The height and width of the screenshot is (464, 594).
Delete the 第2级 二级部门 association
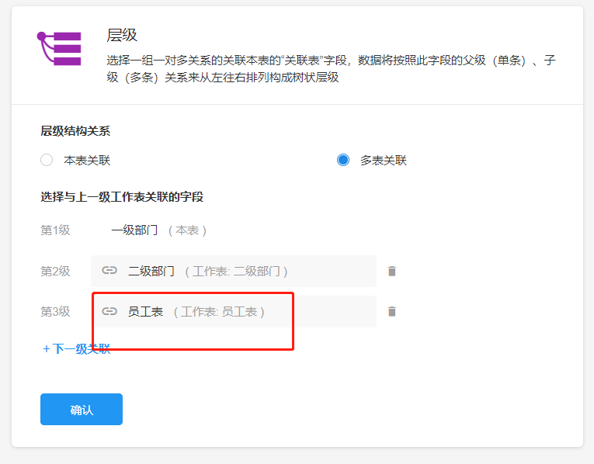pyautogui.click(x=392, y=271)
